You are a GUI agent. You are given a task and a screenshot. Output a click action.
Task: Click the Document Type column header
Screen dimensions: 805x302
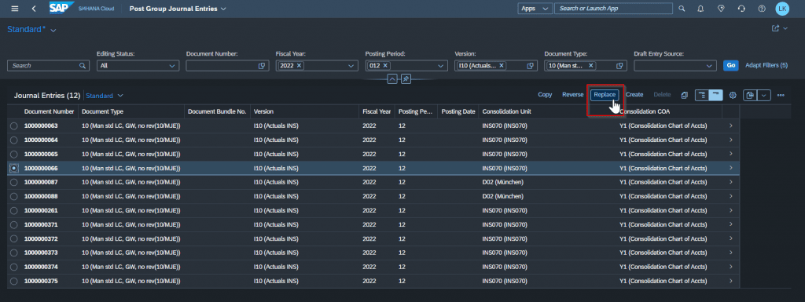(131, 111)
